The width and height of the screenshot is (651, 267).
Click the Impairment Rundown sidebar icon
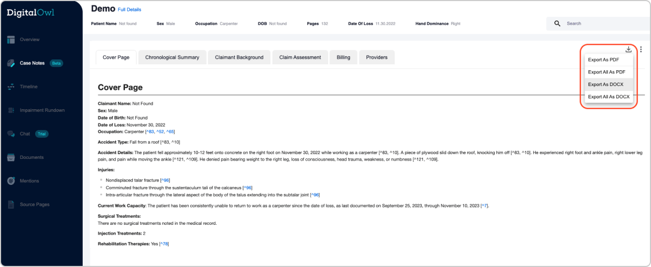coord(11,110)
